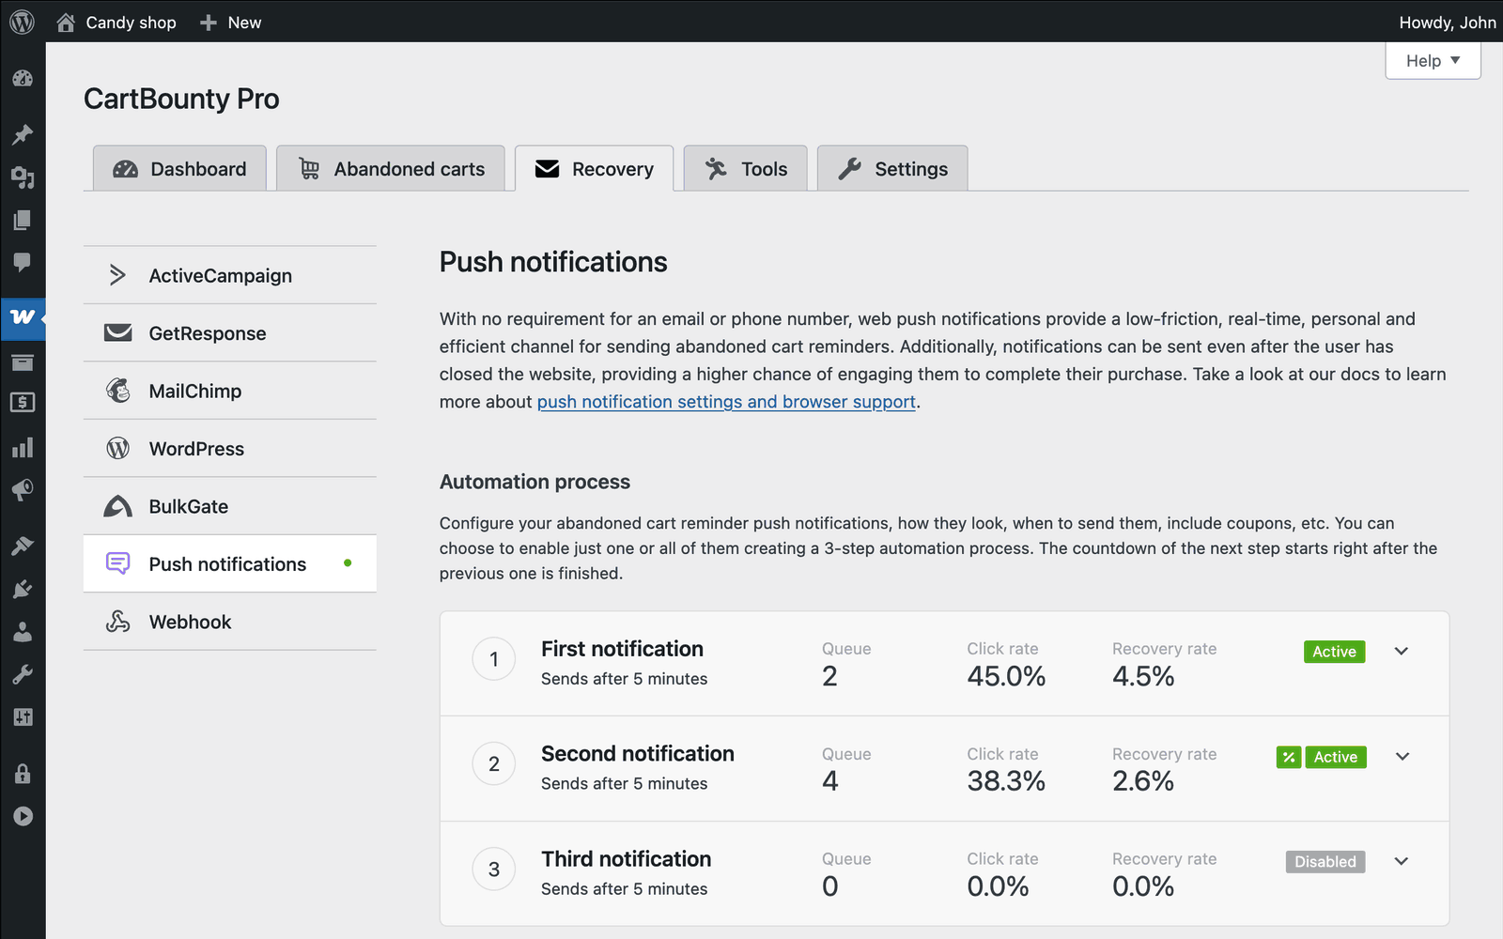
Task: Select BulkGate in the recovery list
Action: click(x=230, y=506)
